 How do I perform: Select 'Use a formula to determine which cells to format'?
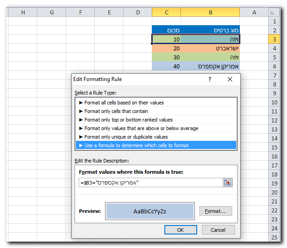tap(137, 145)
